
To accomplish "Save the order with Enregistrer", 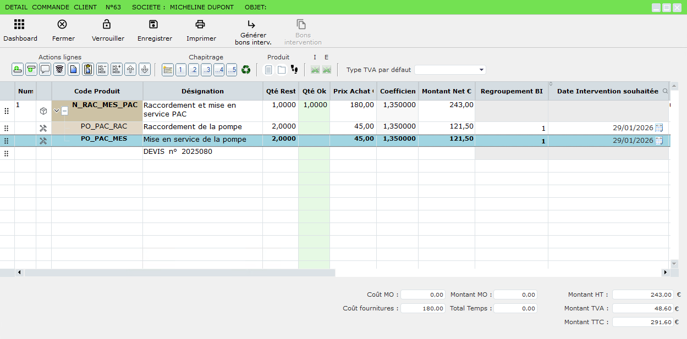I will (x=154, y=25).
